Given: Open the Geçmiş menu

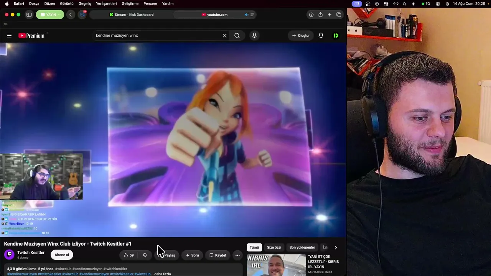Looking at the screenshot, I should pos(85,3).
